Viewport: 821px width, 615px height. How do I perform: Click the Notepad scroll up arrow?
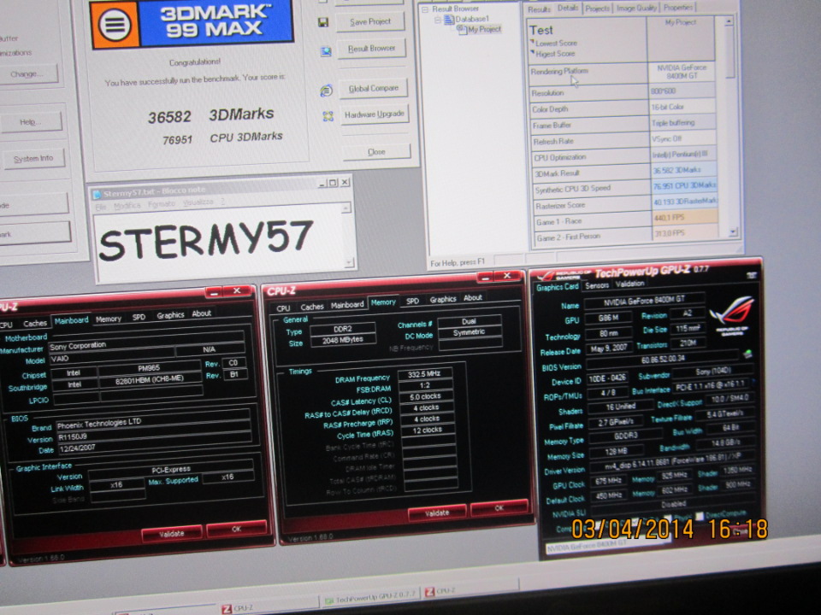346,208
